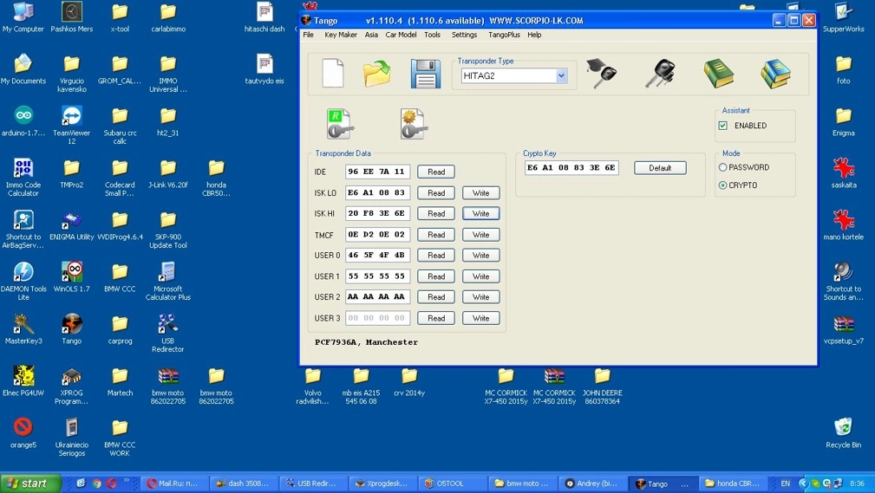The height and width of the screenshot is (493, 875).
Task: Click the USER 1 field 55 55 55 55
Action: (378, 276)
